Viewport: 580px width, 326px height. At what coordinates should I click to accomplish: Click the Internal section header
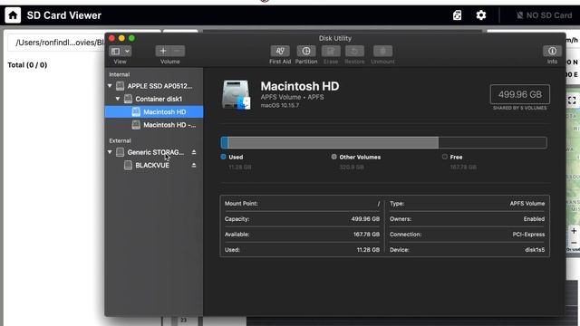click(119, 74)
